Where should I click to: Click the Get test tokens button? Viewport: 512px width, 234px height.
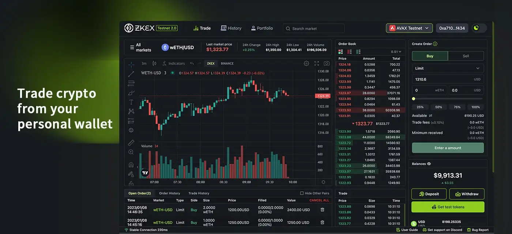coord(448,207)
